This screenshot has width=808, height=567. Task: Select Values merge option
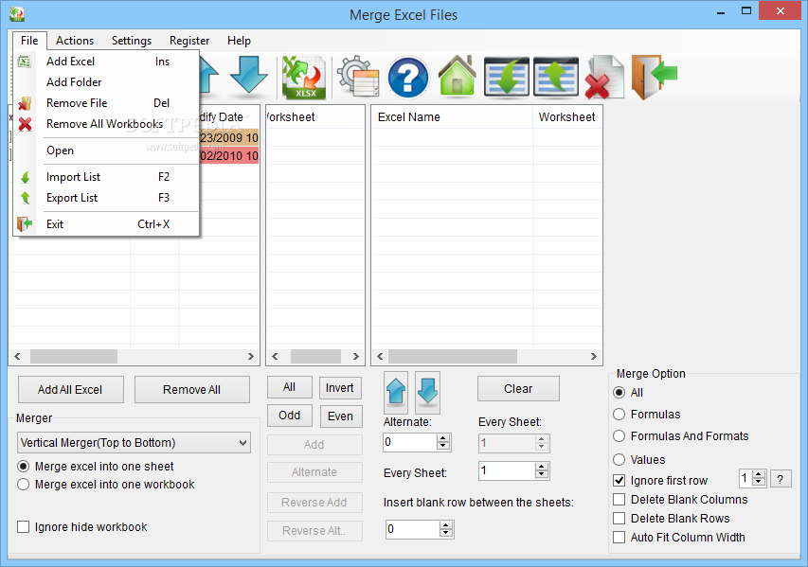click(619, 459)
